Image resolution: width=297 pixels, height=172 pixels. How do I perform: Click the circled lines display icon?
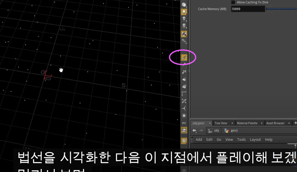(184, 115)
